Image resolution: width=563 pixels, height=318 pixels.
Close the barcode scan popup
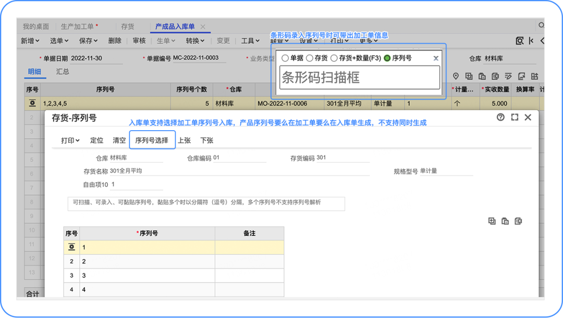[x=436, y=58]
